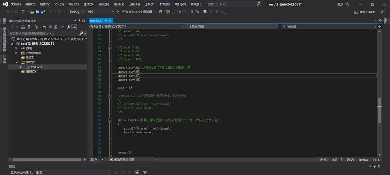This screenshot has width=390, height=175.
Task: Click the bookmark icon in toolbar
Action: click(x=205, y=12)
